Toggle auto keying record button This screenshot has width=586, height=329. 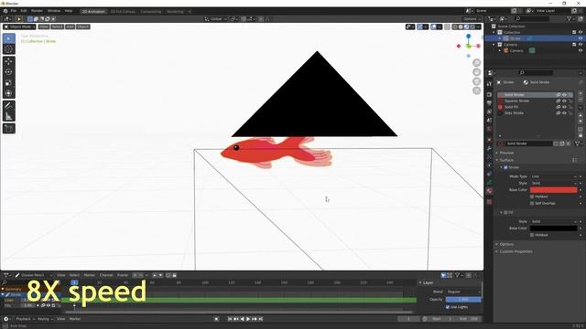[216, 319]
